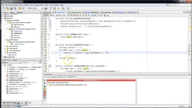Screen dimensions: 192x108
Task: Select Player.java in the Projects tree
Action: [x=17, y=37]
